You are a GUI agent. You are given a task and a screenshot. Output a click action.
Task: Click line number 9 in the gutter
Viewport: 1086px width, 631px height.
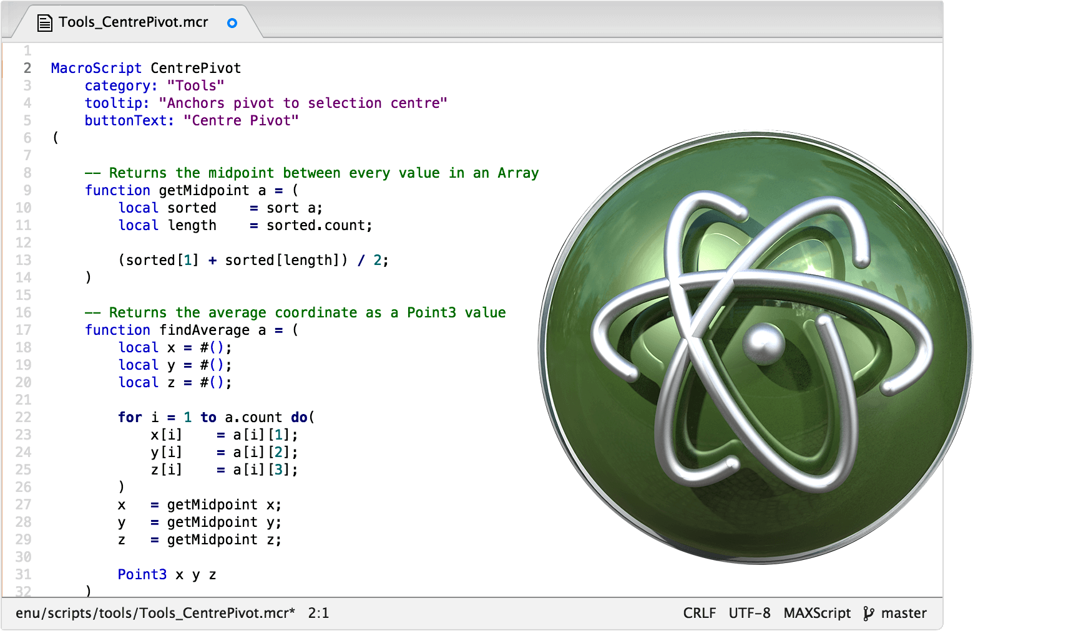point(27,190)
